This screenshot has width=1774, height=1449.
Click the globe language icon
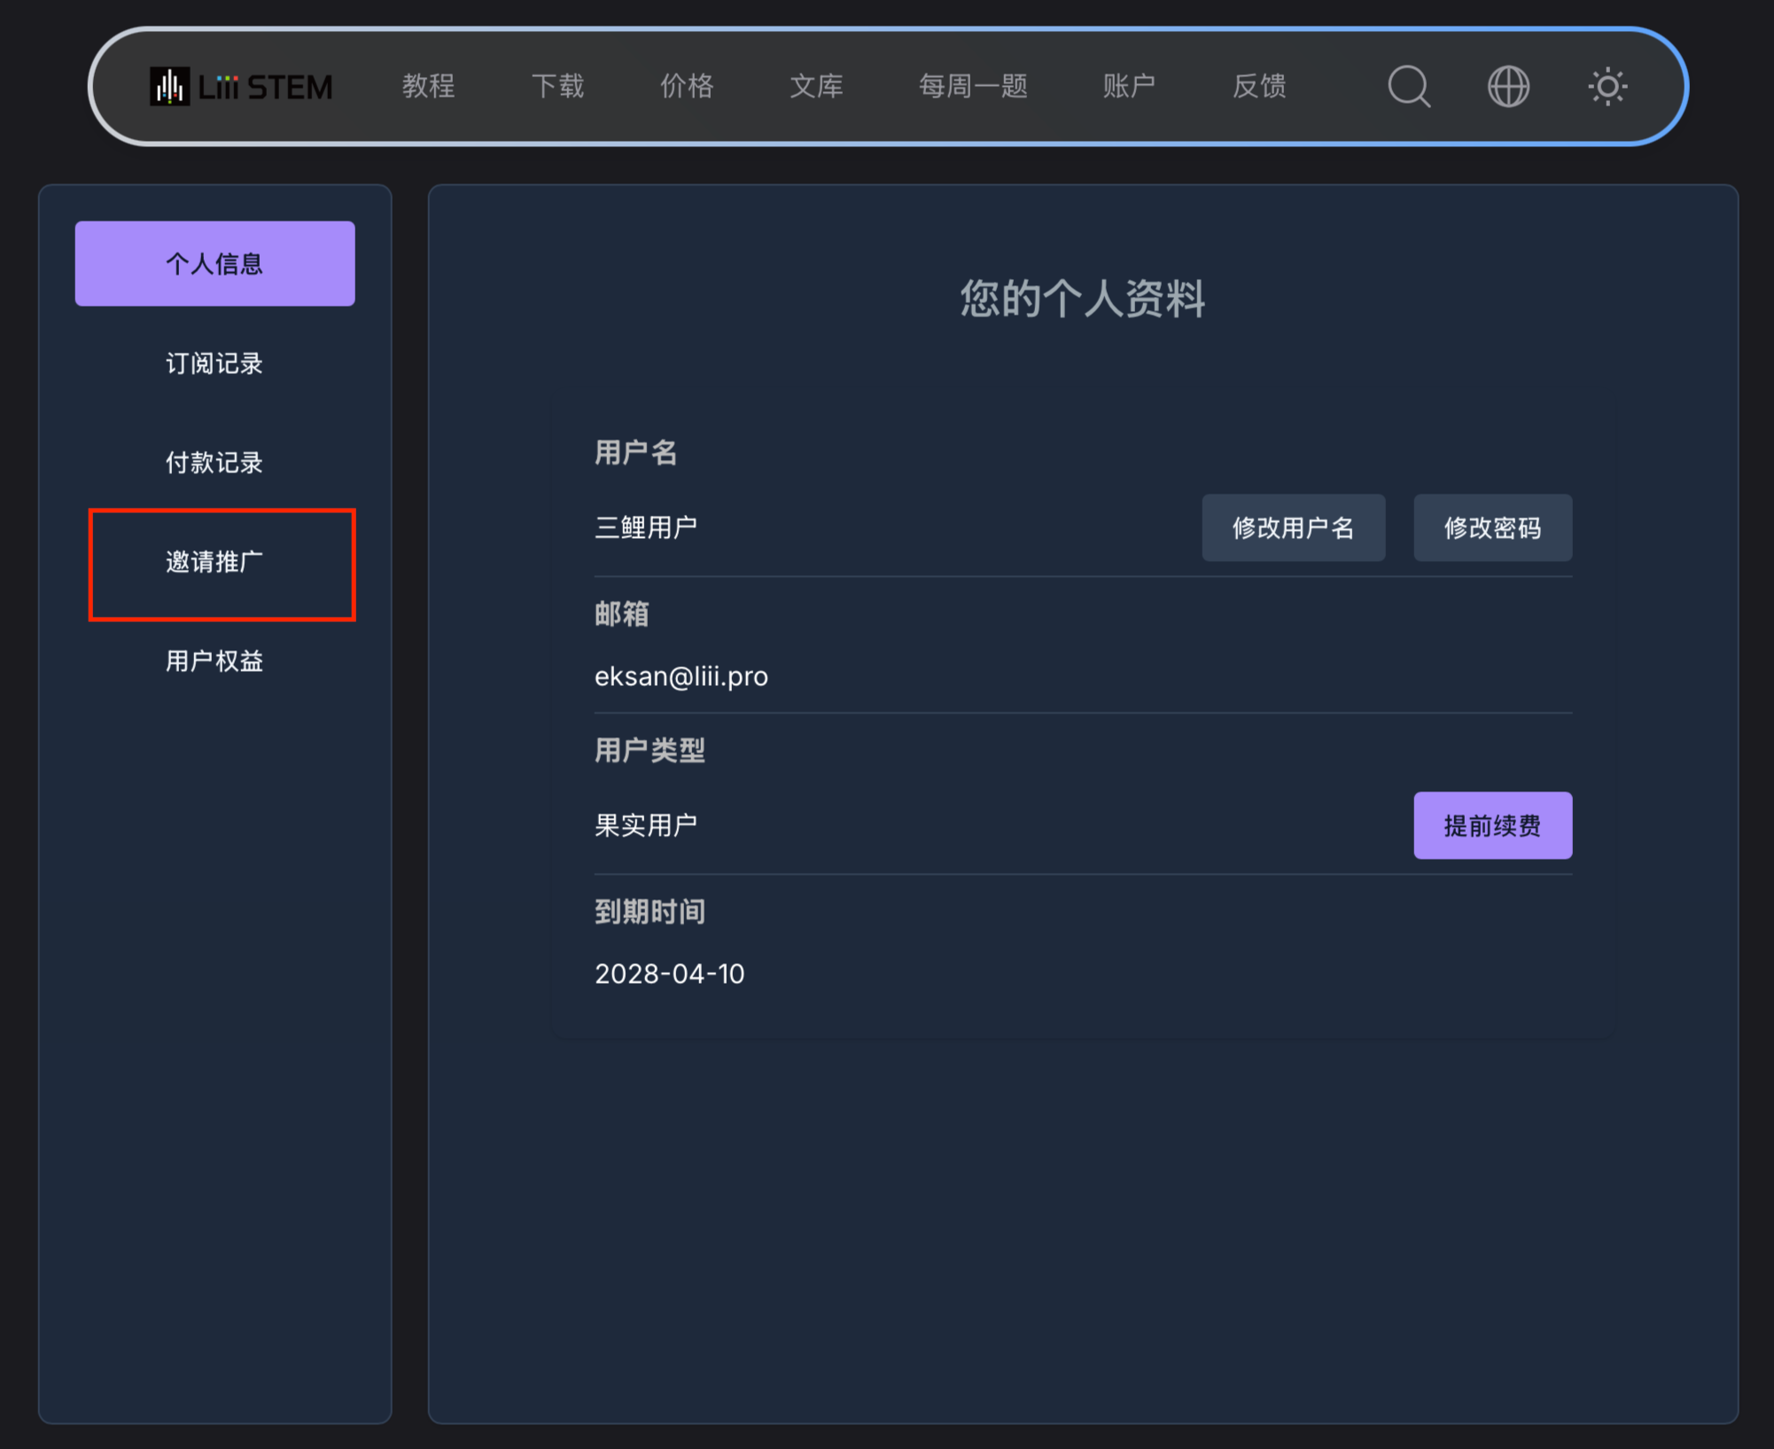click(1508, 87)
